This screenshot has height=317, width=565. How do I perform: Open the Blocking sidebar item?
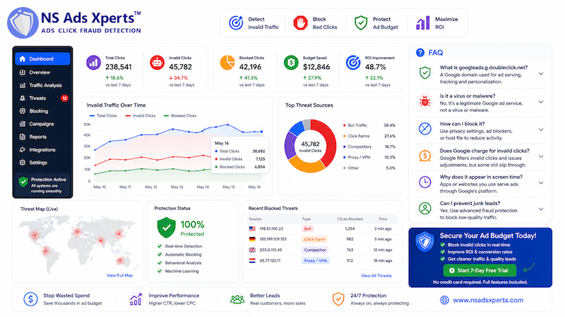42,111
